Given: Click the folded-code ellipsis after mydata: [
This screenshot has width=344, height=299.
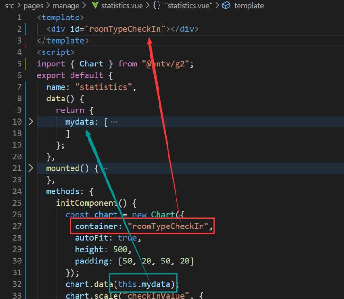Looking at the screenshot, I should 114,122.
